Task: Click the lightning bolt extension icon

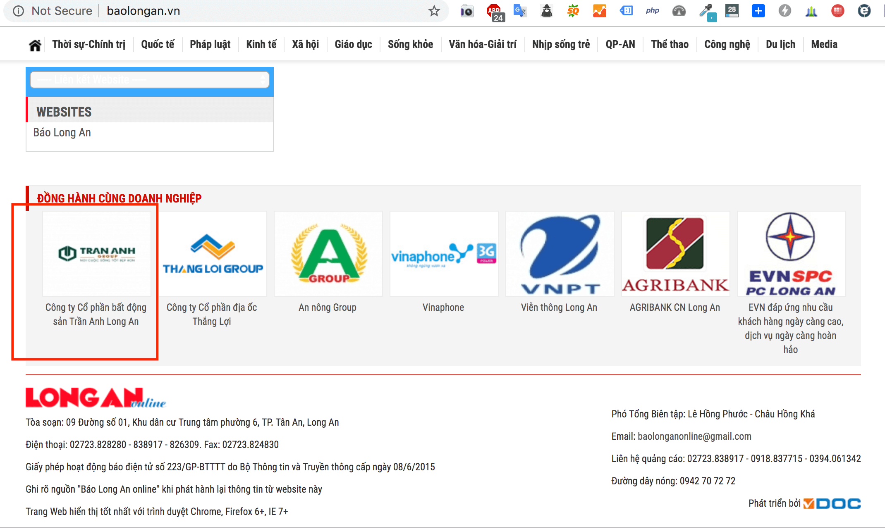Action: click(785, 11)
